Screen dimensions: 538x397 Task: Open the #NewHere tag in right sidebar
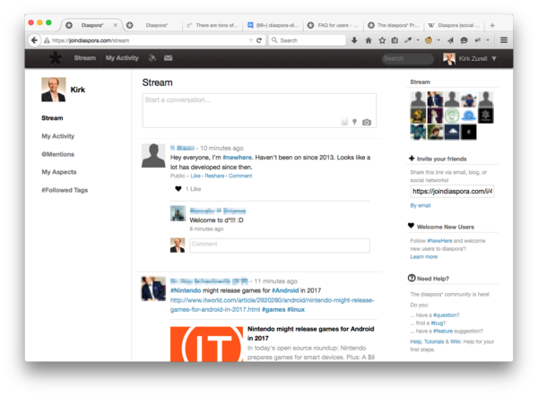tap(439, 241)
